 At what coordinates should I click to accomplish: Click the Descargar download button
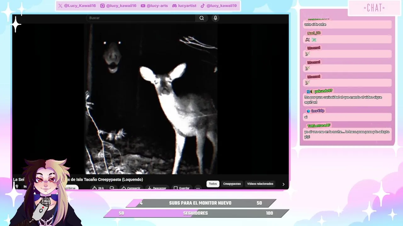[x=157, y=188]
